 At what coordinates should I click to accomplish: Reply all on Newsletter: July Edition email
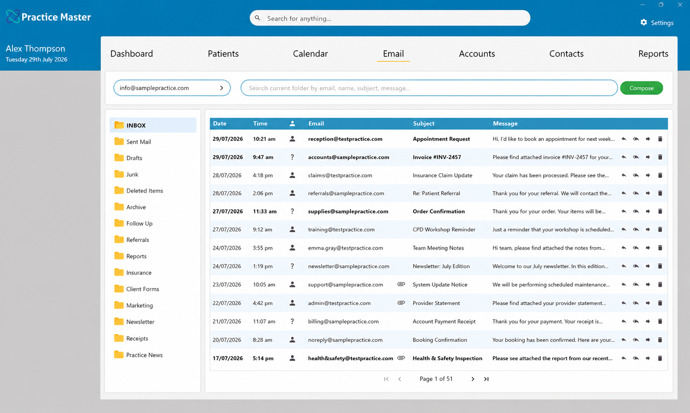tap(635, 266)
